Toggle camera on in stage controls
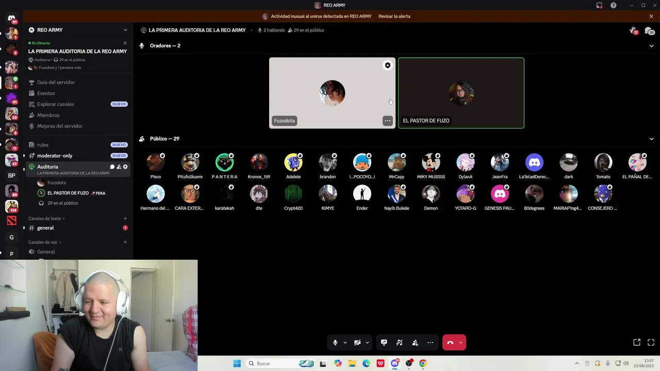The height and width of the screenshot is (371, 660). (357, 343)
